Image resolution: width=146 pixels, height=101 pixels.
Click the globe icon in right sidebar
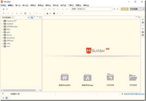143,35
